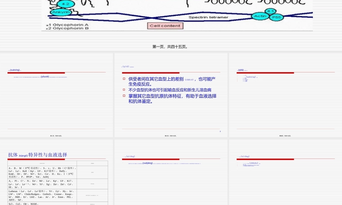Select the Lutheran antigen row in the table

[x=41, y=195]
